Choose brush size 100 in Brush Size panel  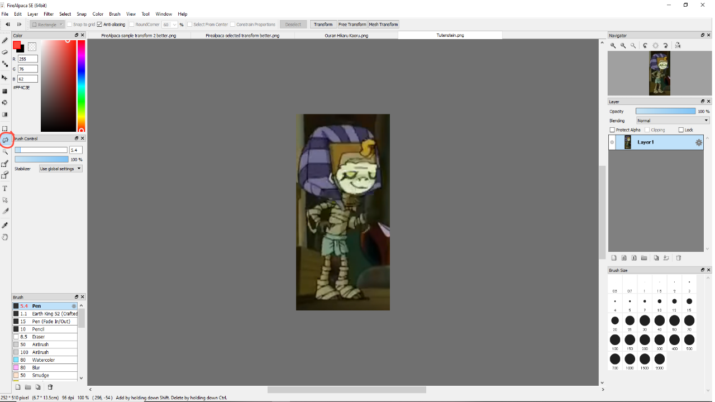point(615,342)
